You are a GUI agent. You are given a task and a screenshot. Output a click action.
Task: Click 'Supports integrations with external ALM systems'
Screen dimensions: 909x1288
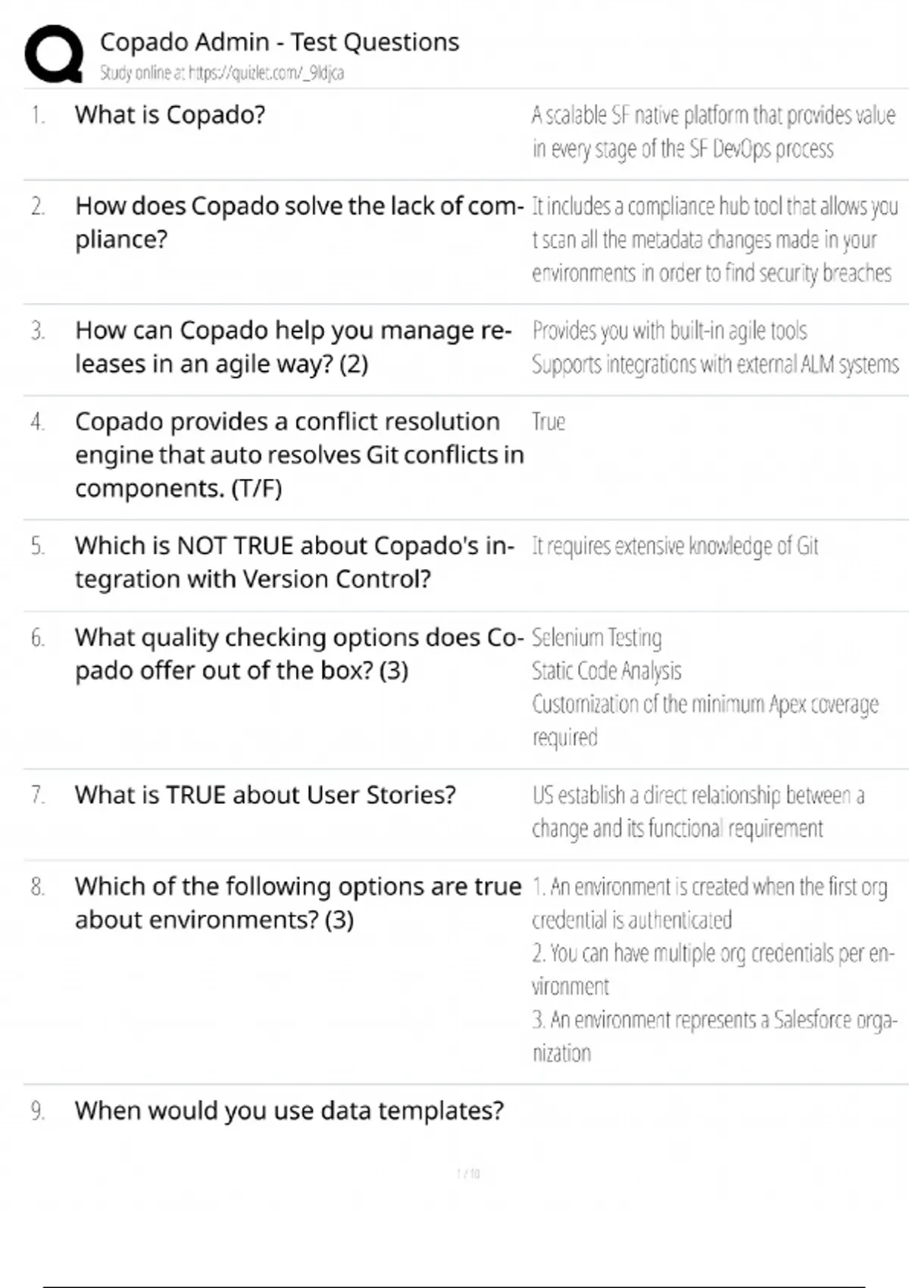pyautogui.click(x=714, y=364)
